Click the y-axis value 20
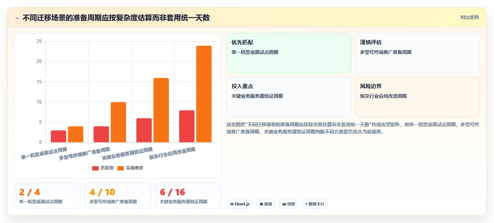494x223 pixels. (x=39, y=62)
